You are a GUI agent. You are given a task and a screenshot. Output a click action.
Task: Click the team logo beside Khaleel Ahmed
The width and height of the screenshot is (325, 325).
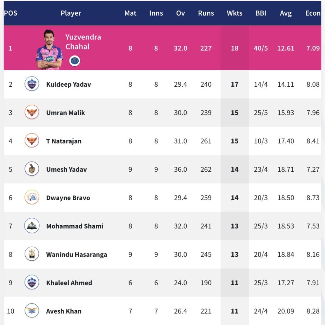coord(32,282)
